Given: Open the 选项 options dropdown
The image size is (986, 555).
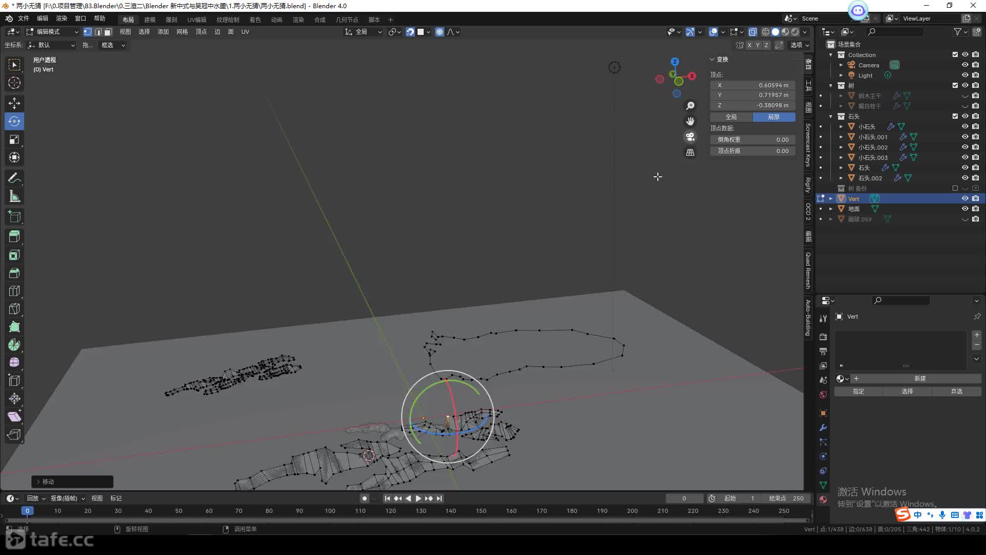Looking at the screenshot, I should click(x=800, y=45).
